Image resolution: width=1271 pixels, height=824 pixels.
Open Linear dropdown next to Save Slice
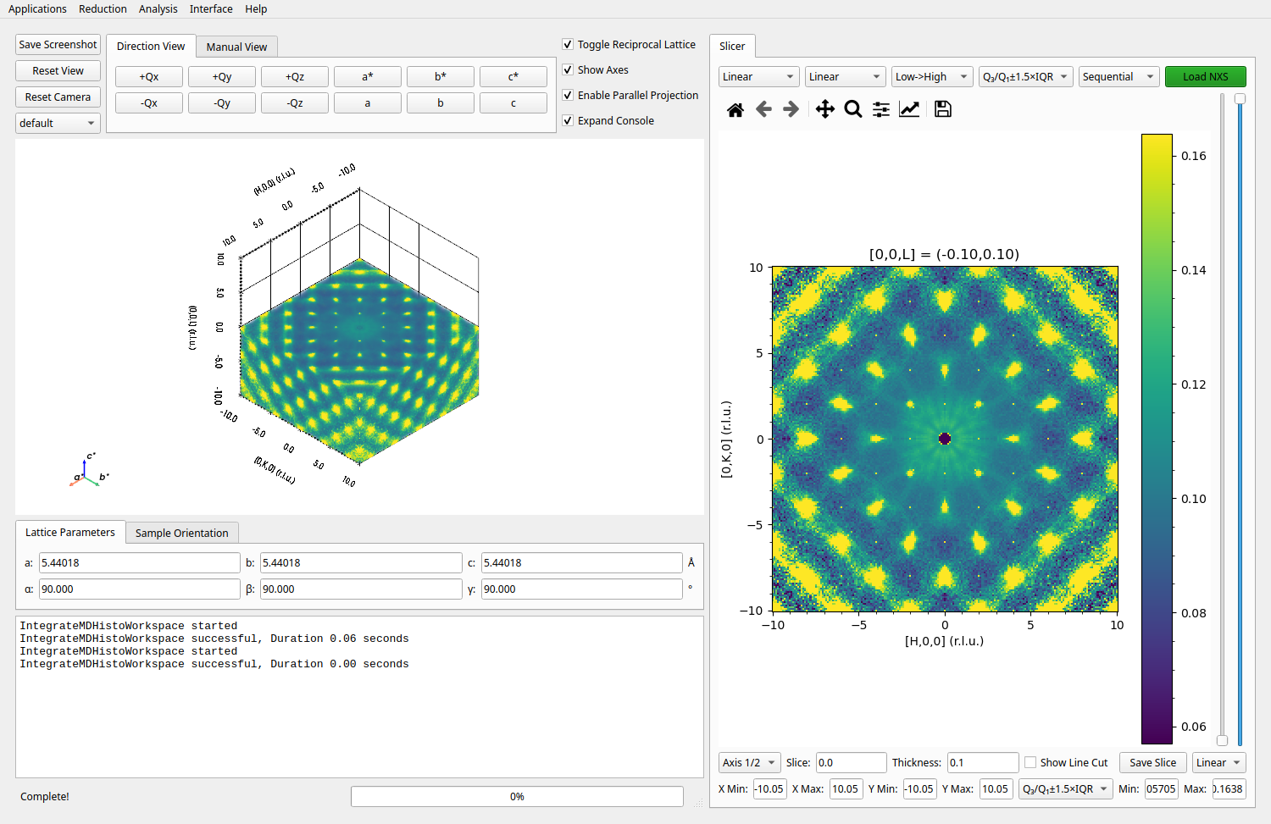(1218, 762)
